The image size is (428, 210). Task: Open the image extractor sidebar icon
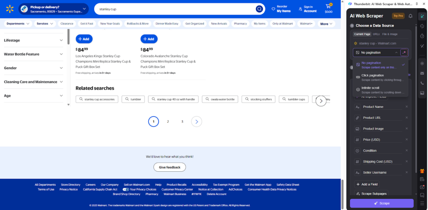(x=422, y=93)
